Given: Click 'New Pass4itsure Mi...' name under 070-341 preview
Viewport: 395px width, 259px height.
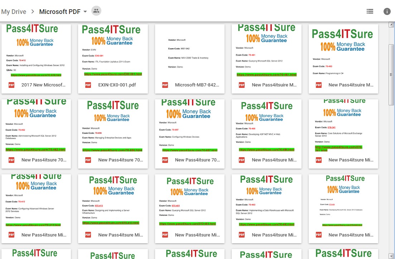Looking at the screenshot, I should click(351, 160).
